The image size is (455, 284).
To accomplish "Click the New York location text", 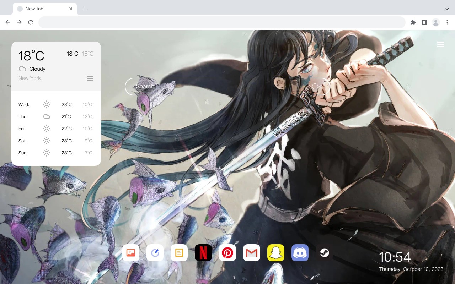I will (30, 78).
